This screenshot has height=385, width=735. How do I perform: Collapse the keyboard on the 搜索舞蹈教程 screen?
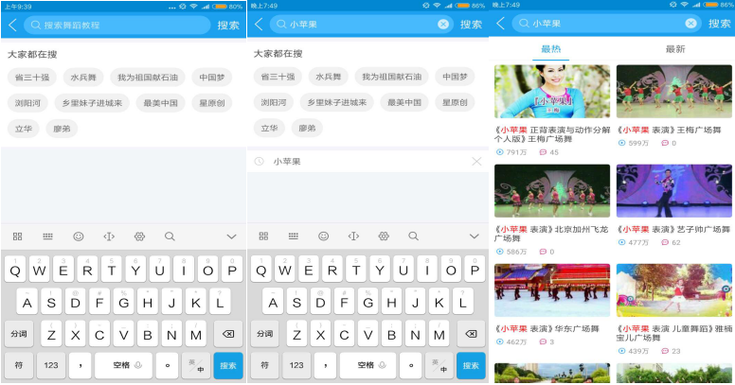(x=231, y=237)
